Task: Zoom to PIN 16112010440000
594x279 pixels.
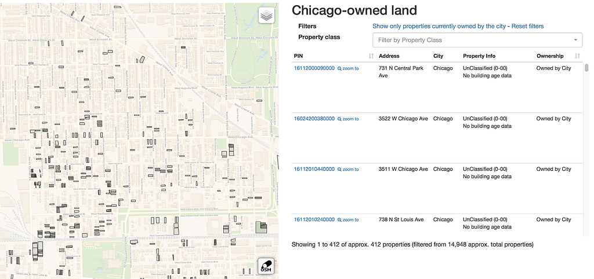Action: point(348,170)
